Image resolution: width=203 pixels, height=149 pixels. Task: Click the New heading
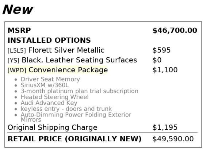click(x=18, y=9)
